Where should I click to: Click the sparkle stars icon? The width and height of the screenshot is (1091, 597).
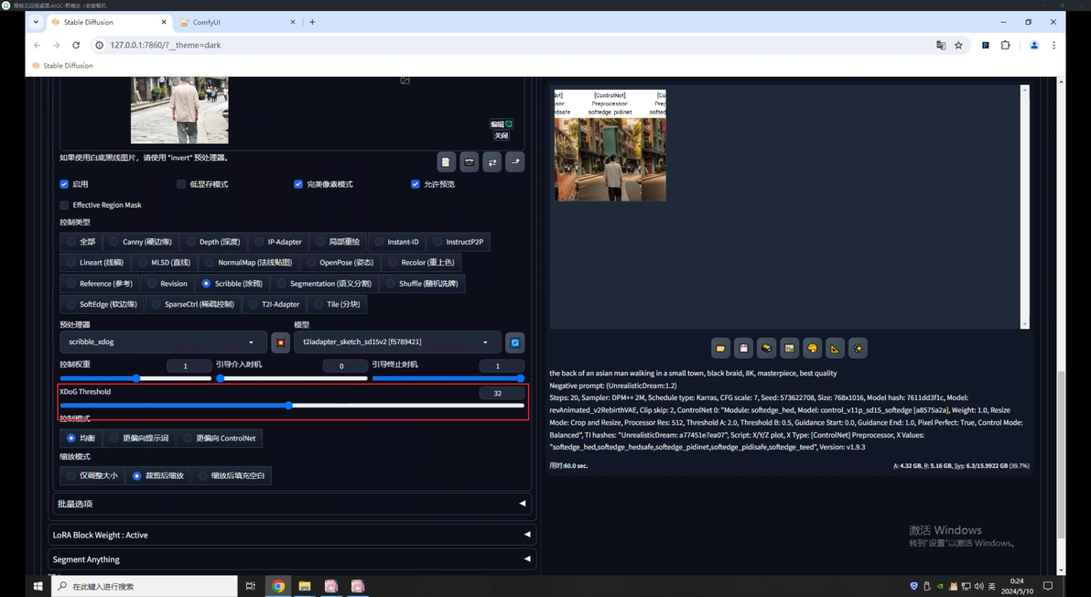858,348
